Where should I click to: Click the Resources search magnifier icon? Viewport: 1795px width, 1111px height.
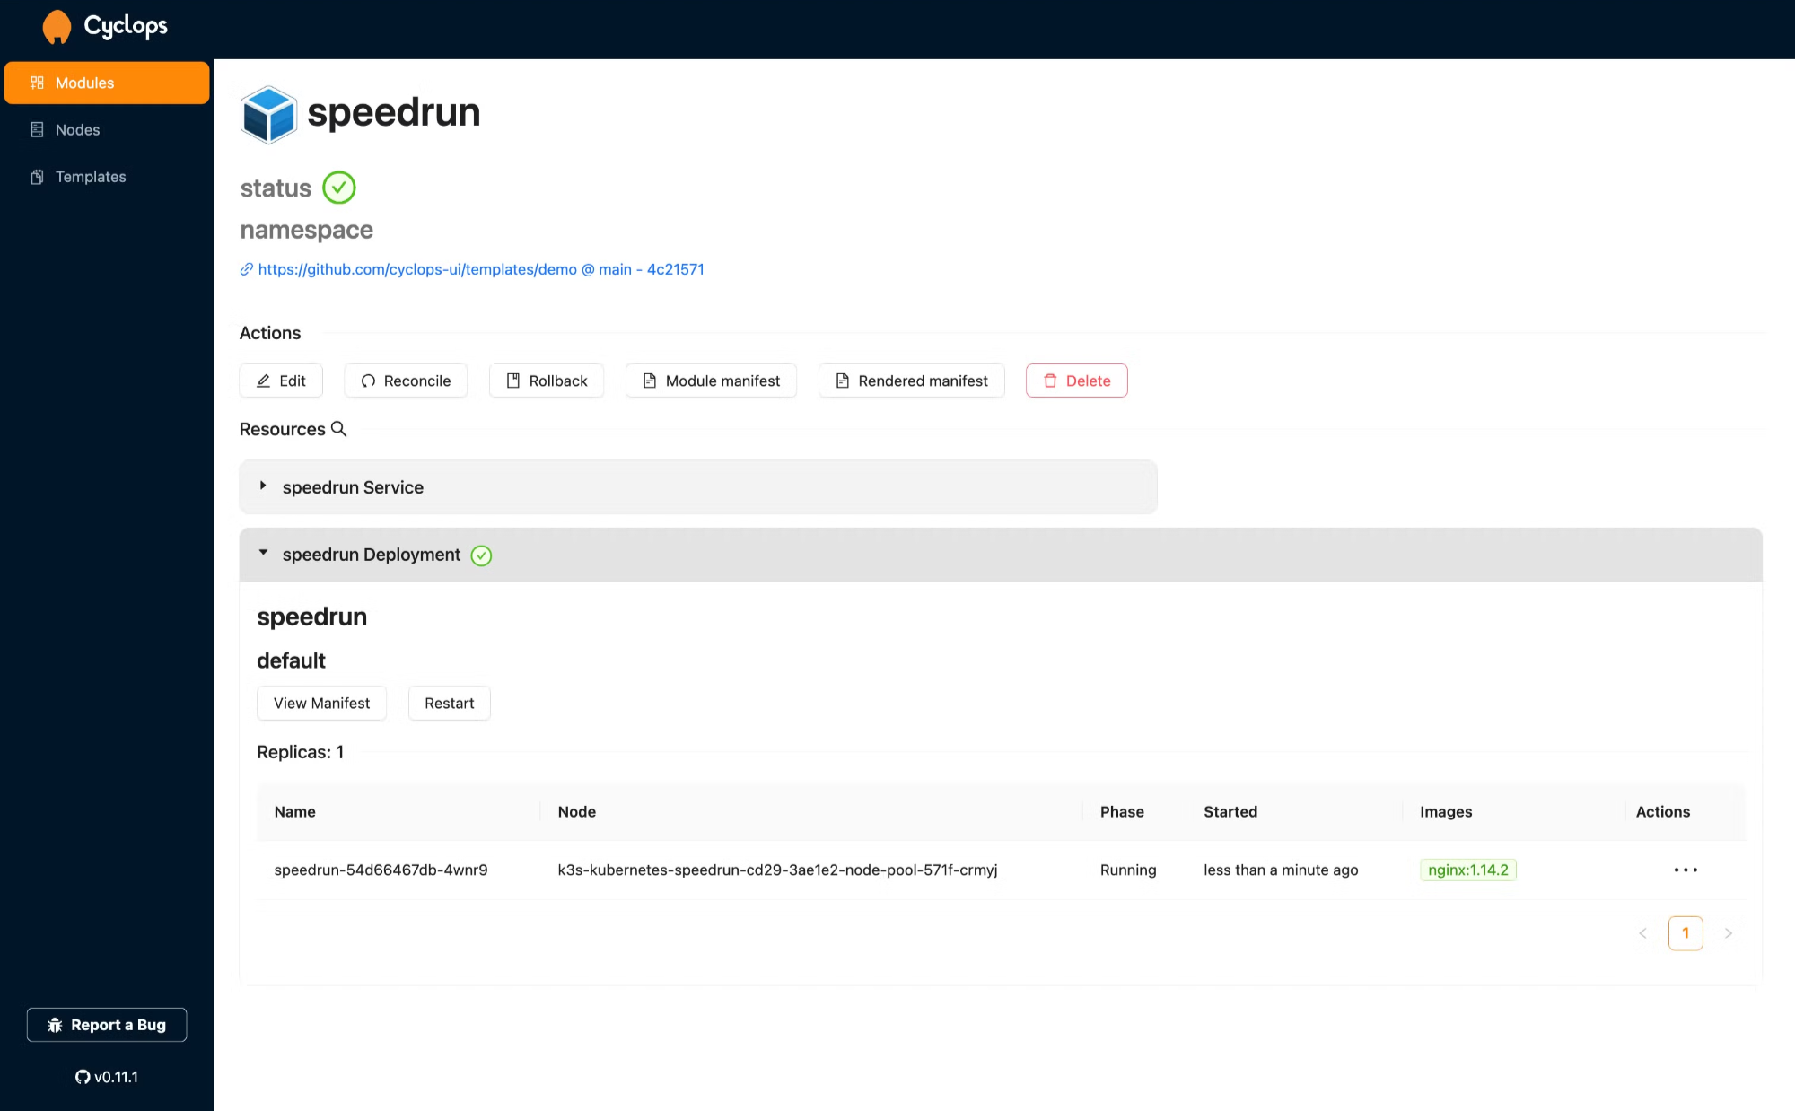tap(338, 428)
